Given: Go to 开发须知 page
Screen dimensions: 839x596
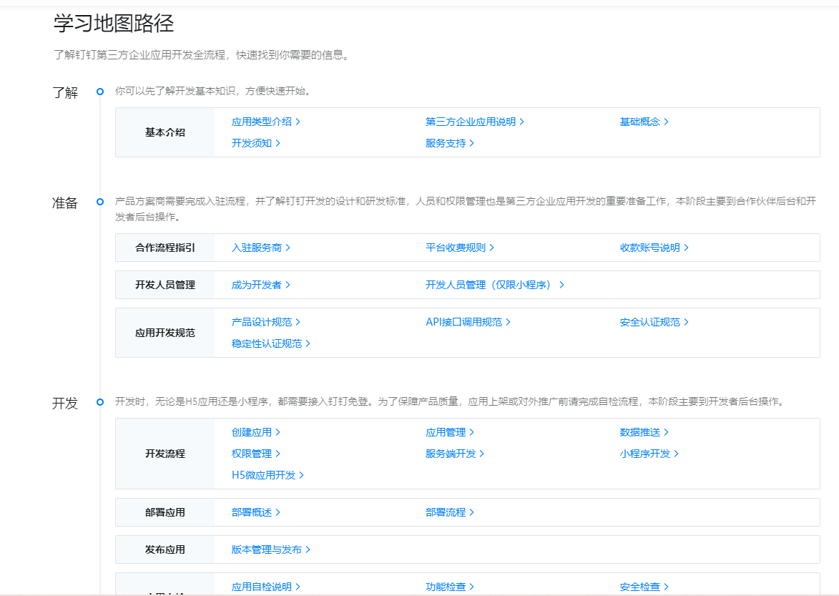Looking at the screenshot, I should click(x=255, y=143).
